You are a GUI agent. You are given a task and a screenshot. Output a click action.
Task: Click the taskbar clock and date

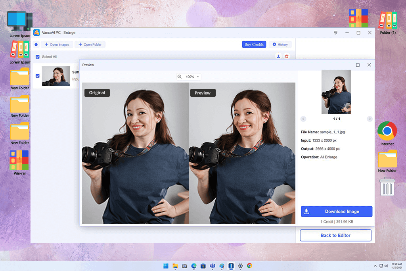click(396, 266)
